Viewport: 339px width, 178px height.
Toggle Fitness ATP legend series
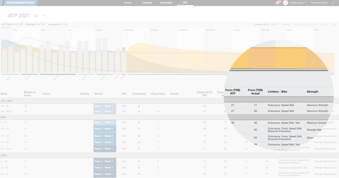(274, 24)
